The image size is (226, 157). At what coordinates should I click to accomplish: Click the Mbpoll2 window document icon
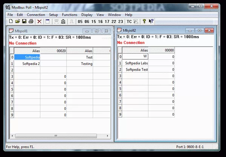pos(119,30)
